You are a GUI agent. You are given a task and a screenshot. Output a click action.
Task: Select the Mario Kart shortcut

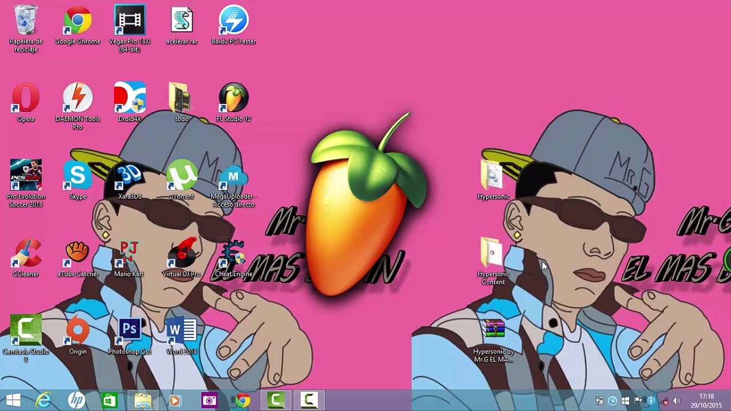(x=130, y=258)
